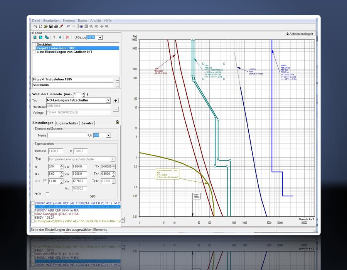
Task: Open the Un 400 voltage dropdown
Action: [x=108, y=135]
